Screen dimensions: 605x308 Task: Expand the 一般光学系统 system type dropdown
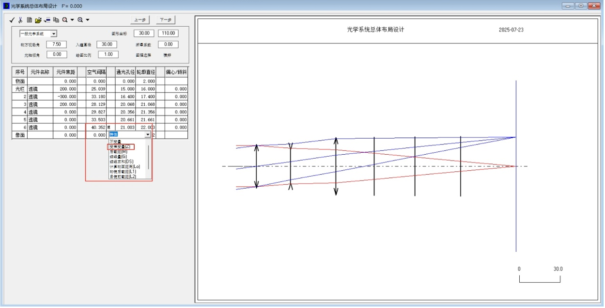point(54,33)
